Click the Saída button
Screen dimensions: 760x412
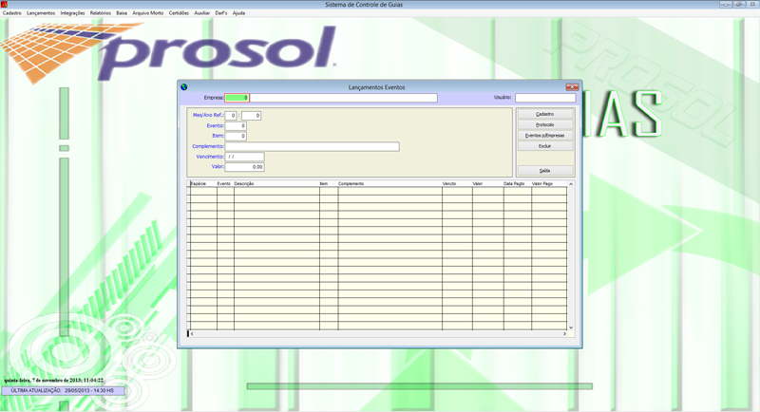click(x=545, y=171)
